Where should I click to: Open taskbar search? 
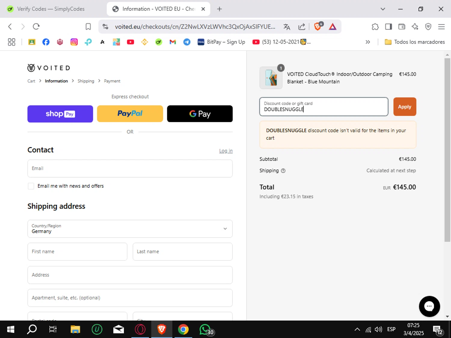[x=32, y=330]
